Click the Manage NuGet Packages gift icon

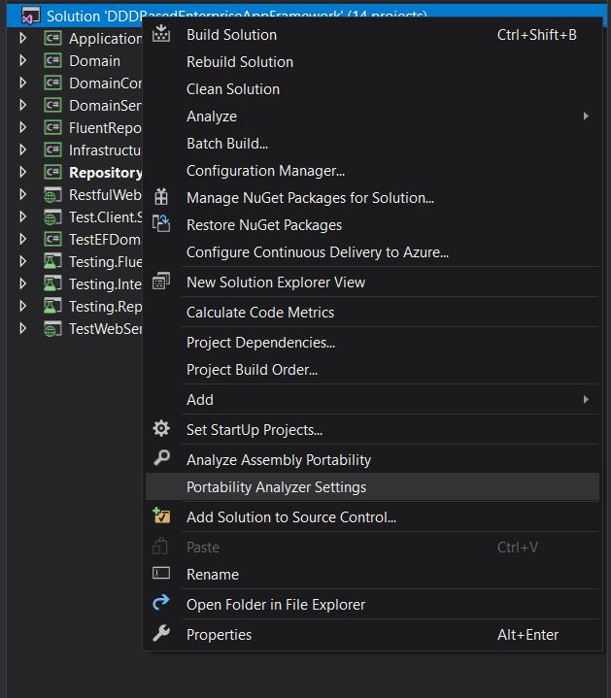pyautogui.click(x=162, y=198)
